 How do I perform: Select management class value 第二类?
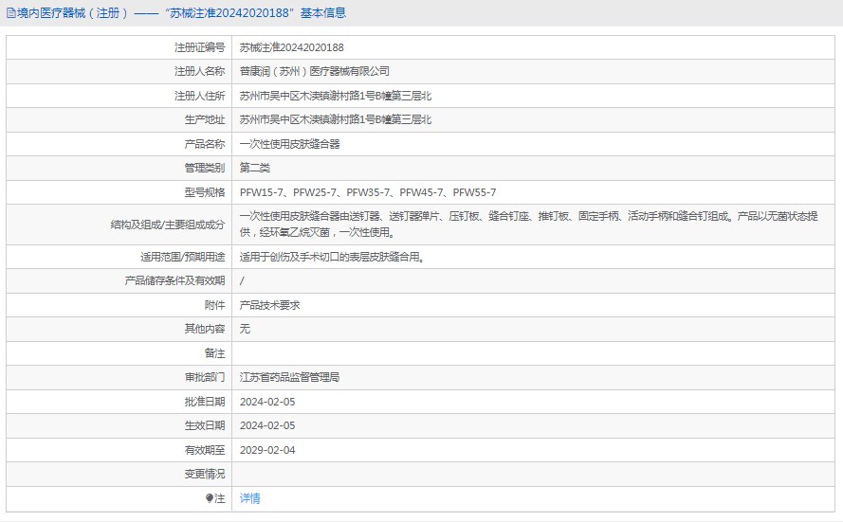pyautogui.click(x=255, y=168)
